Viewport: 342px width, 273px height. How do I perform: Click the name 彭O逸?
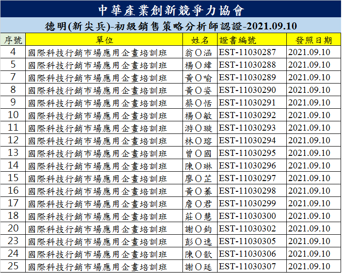[x=198, y=242]
